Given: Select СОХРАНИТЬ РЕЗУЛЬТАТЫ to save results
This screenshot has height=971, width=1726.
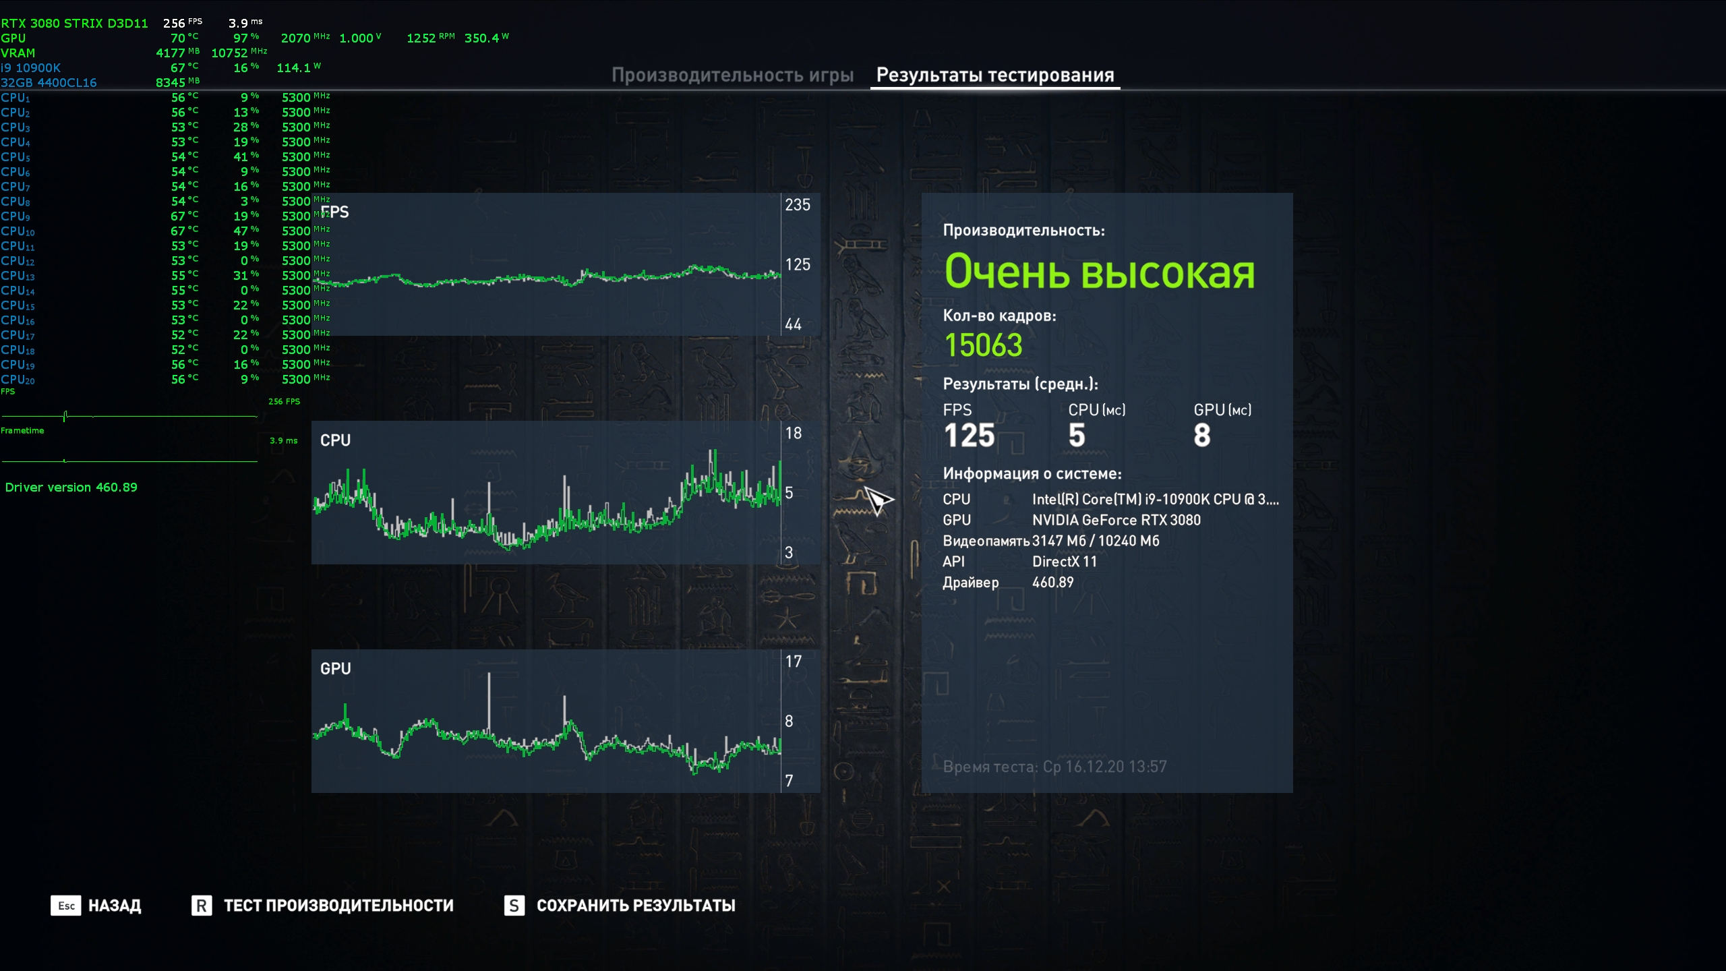Looking at the screenshot, I should (635, 906).
